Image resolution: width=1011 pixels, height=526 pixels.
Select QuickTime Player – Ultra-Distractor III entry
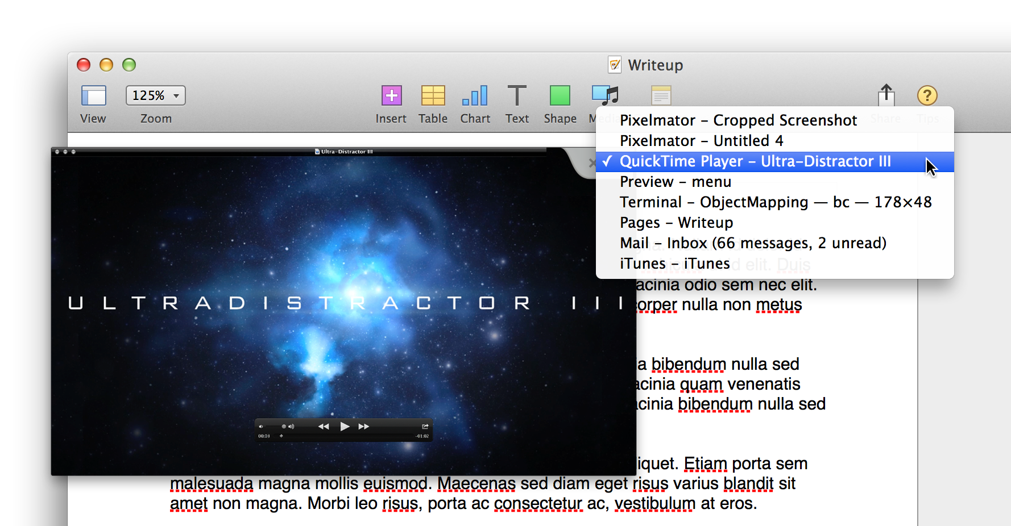click(x=774, y=161)
